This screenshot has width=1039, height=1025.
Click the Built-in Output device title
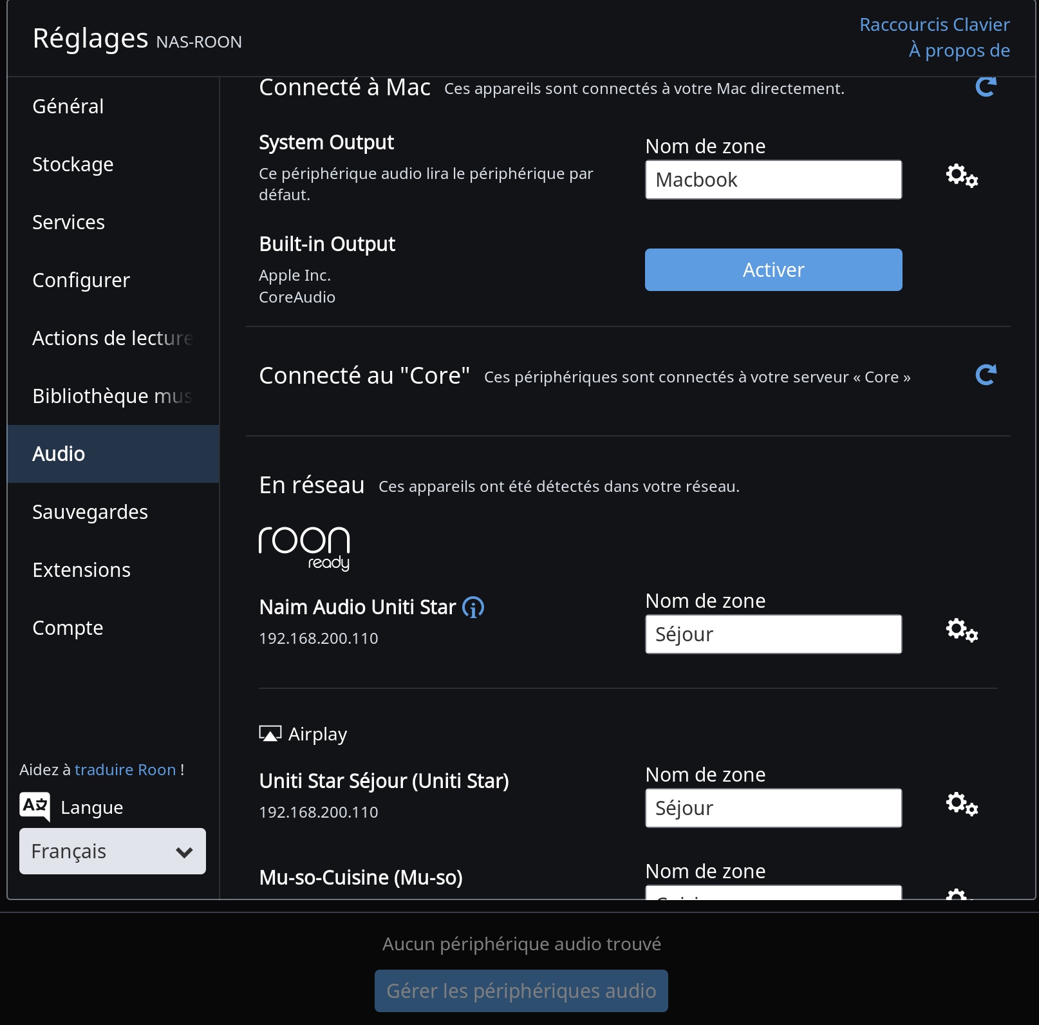point(327,244)
